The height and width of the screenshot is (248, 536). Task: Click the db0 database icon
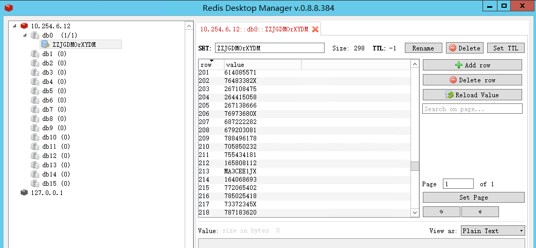point(35,35)
